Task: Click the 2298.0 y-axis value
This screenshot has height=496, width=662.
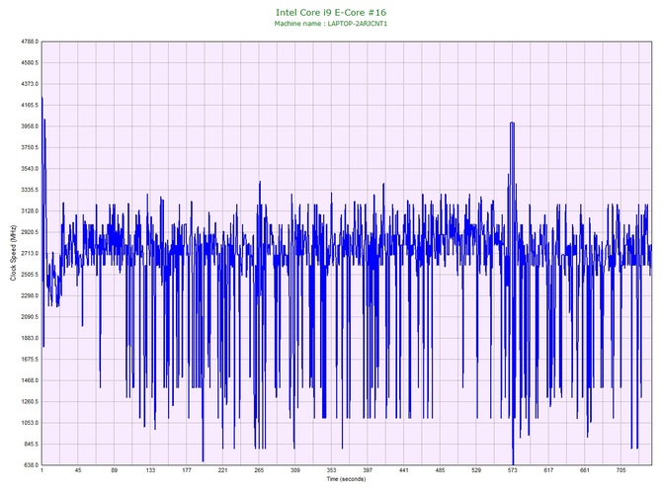Action: [x=29, y=295]
